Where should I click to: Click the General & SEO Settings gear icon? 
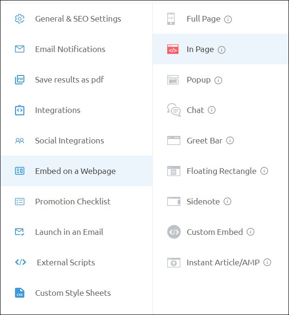click(20, 19)
